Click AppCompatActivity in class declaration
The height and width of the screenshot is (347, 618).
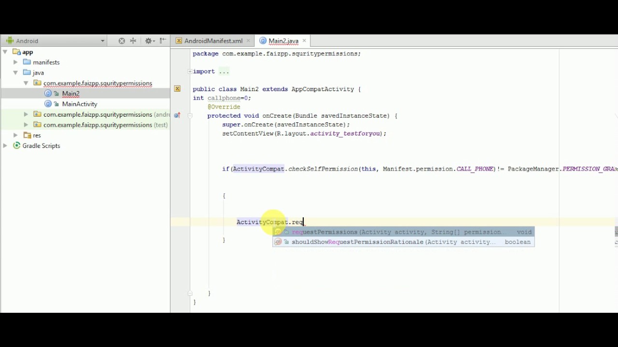point(323,89)
